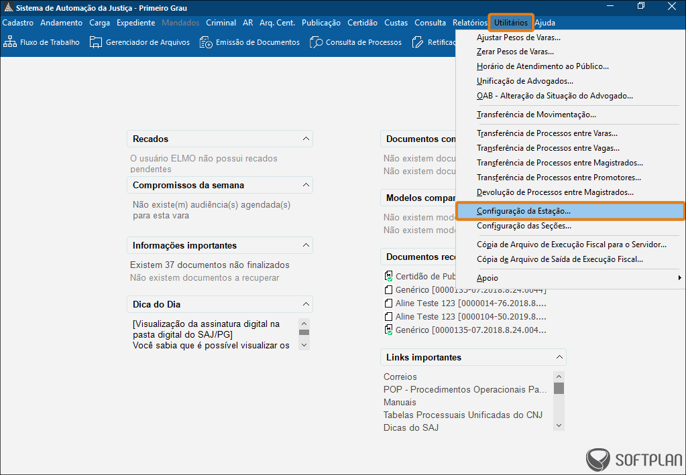Click the Dica do Dia scrollbar thumb

coord(304,332)
